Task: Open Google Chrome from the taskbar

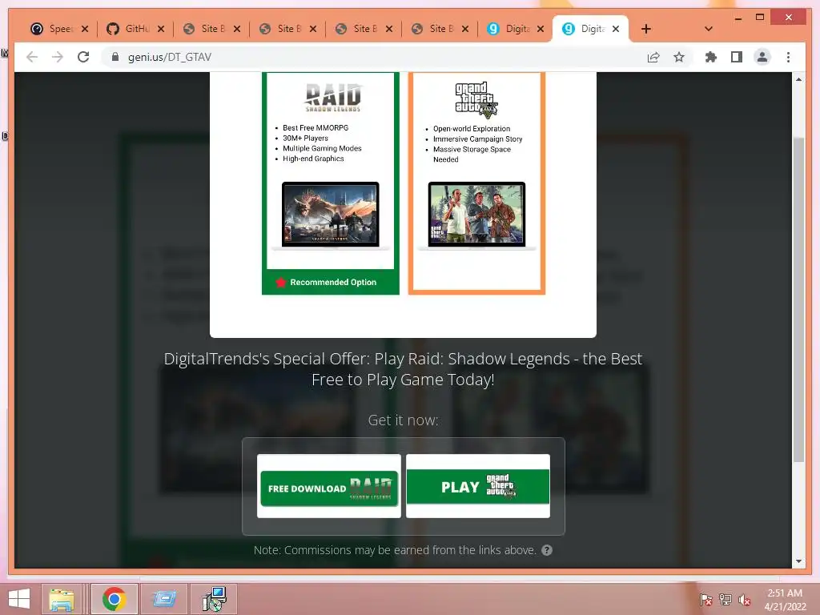Action: click(114, 599)
